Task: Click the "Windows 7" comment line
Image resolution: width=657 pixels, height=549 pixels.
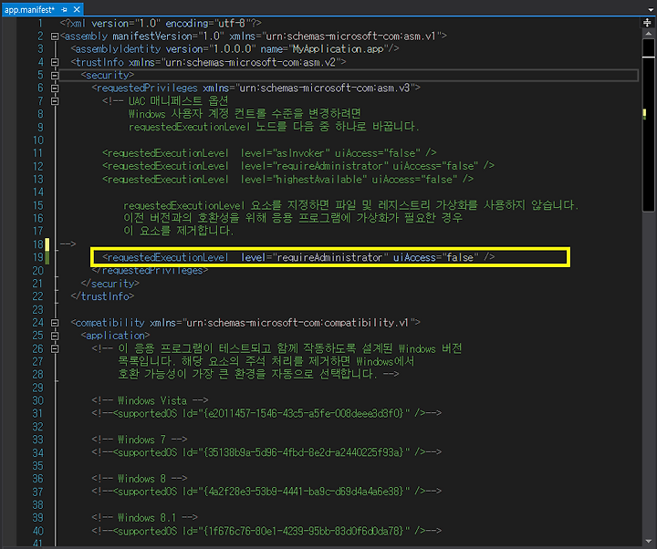Action: (140, 440)
